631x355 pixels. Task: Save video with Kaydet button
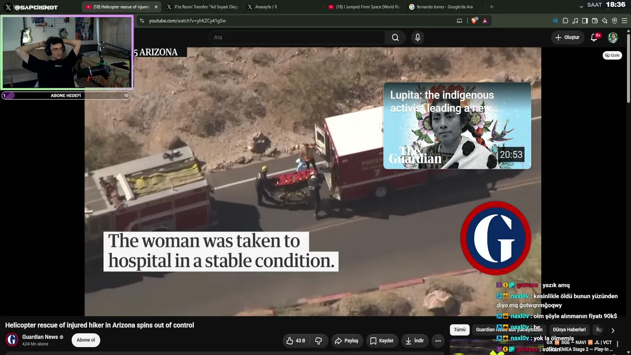[x=382, y=341]
